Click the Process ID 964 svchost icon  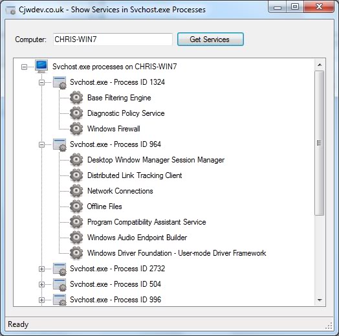(60, 145)
